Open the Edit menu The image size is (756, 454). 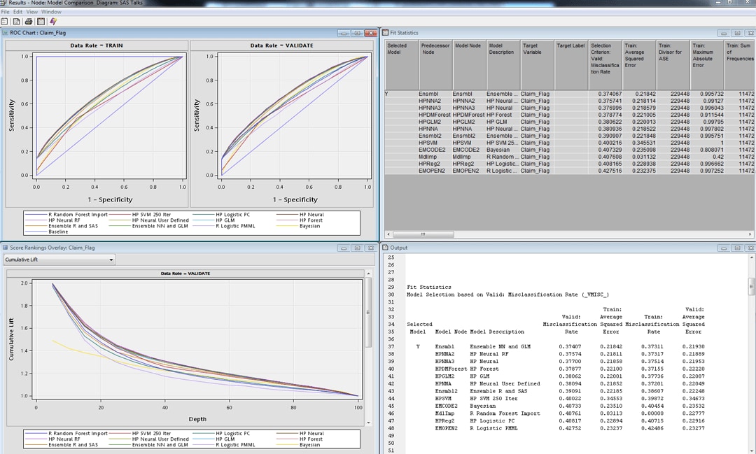(x=17, y=12)
